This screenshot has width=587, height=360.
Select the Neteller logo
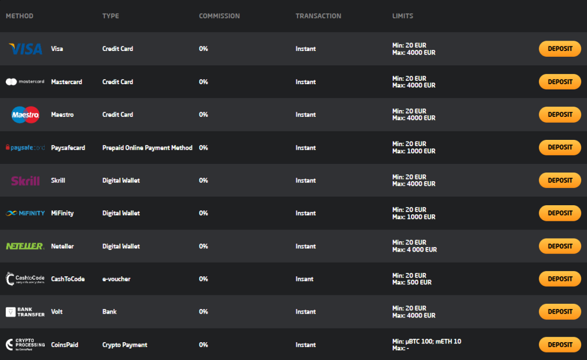point(25,246)
